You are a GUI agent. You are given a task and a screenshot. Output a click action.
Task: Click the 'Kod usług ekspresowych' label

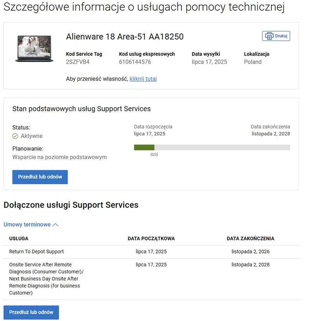coord(147,54)
